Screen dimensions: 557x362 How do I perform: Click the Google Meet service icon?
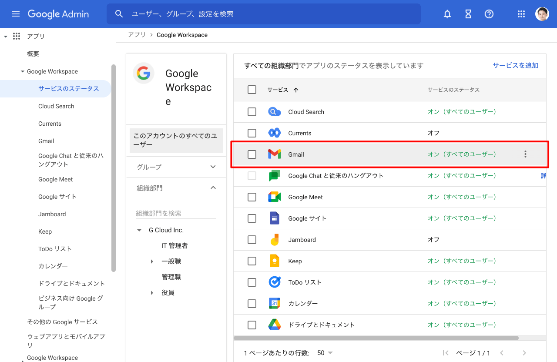[x=274, y=197]
